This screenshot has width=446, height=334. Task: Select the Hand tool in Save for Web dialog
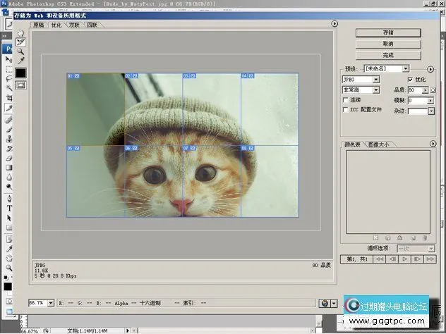coord(20,33)
